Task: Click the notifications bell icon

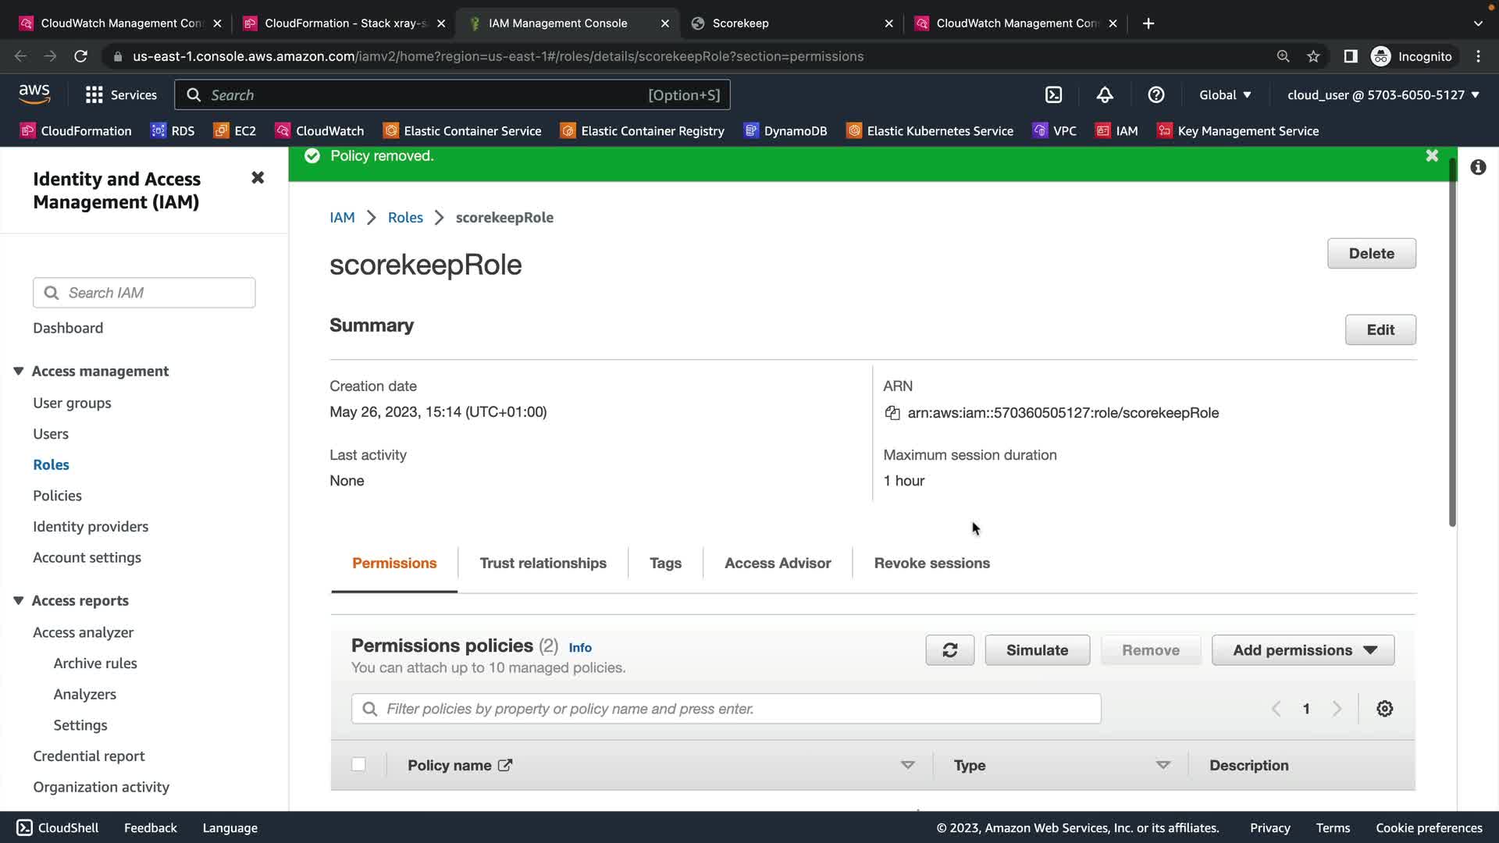Action: point(1105,95)
